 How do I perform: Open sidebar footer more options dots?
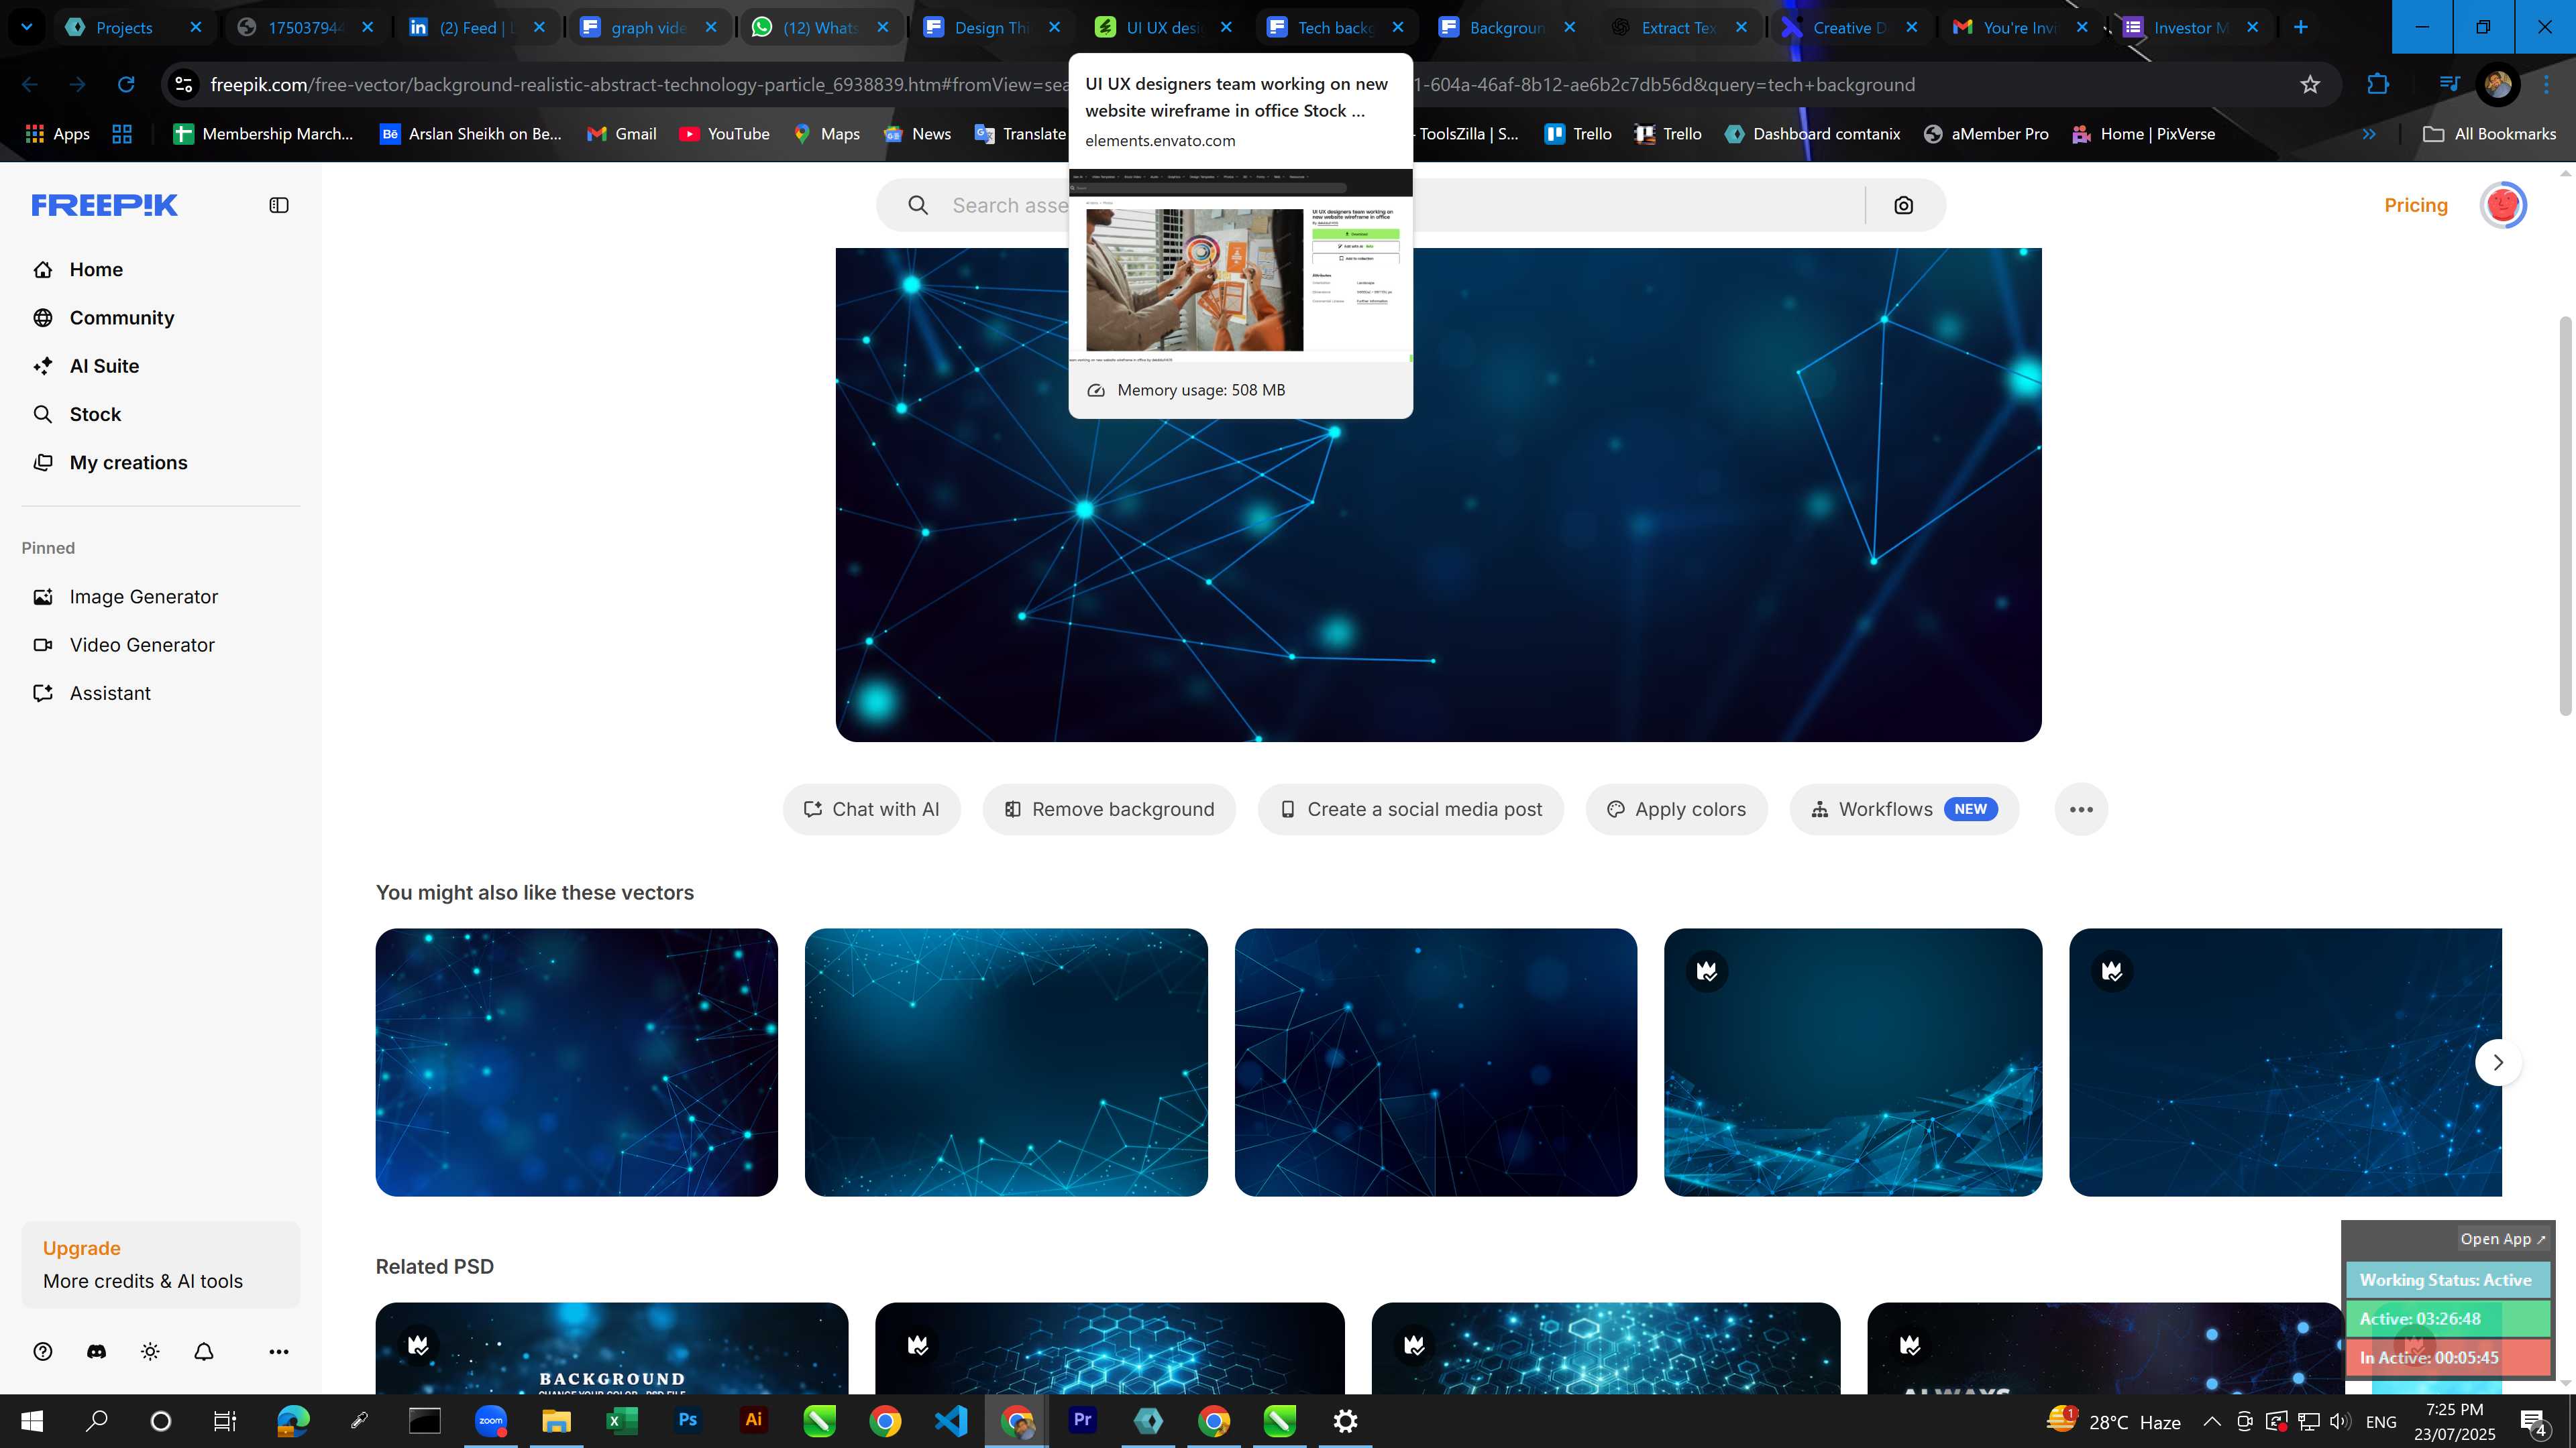point(279,1352)
